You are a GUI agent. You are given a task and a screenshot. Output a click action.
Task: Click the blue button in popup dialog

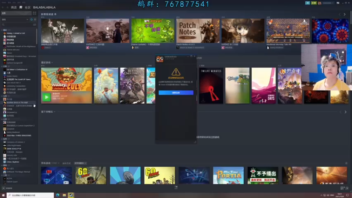click(x=176, y=93)
